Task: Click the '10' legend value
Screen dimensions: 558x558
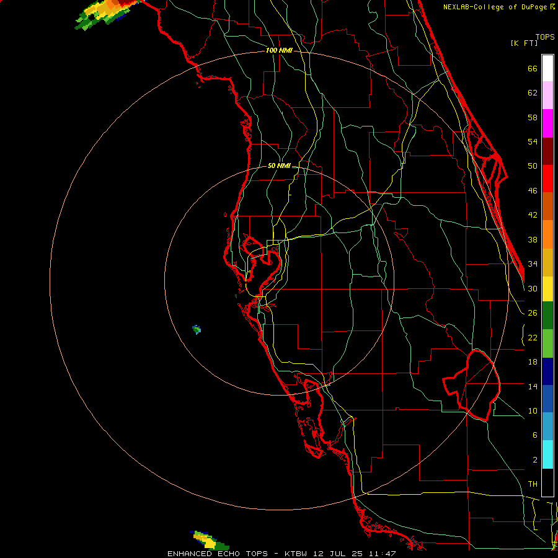Action: click(533, 410)
